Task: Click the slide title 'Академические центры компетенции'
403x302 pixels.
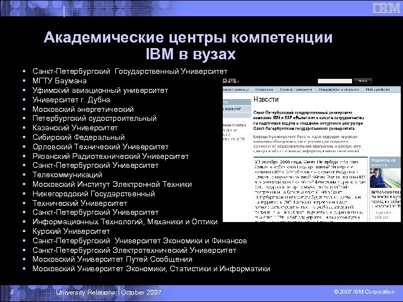Action: [x=188, y=37]
